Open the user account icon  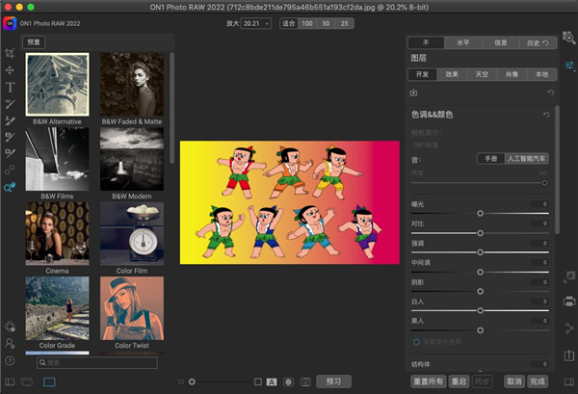(10, 344)
